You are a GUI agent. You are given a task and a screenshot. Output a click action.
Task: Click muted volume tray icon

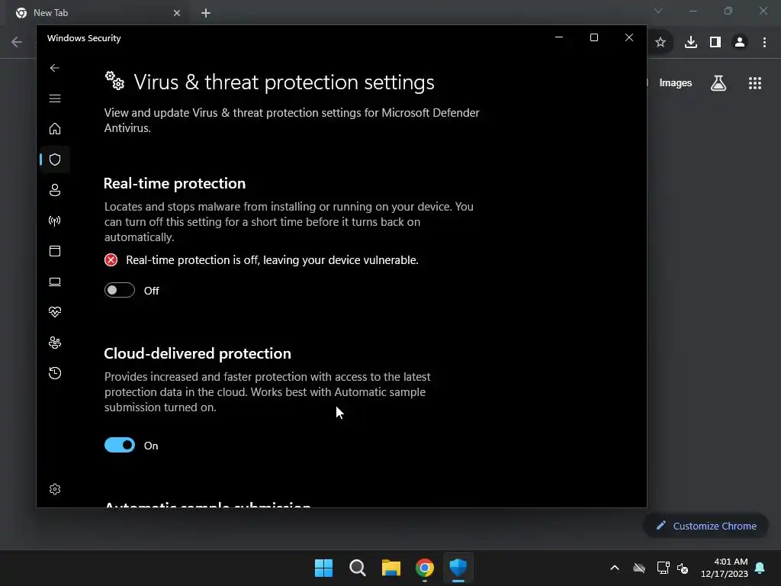point(683,568)
